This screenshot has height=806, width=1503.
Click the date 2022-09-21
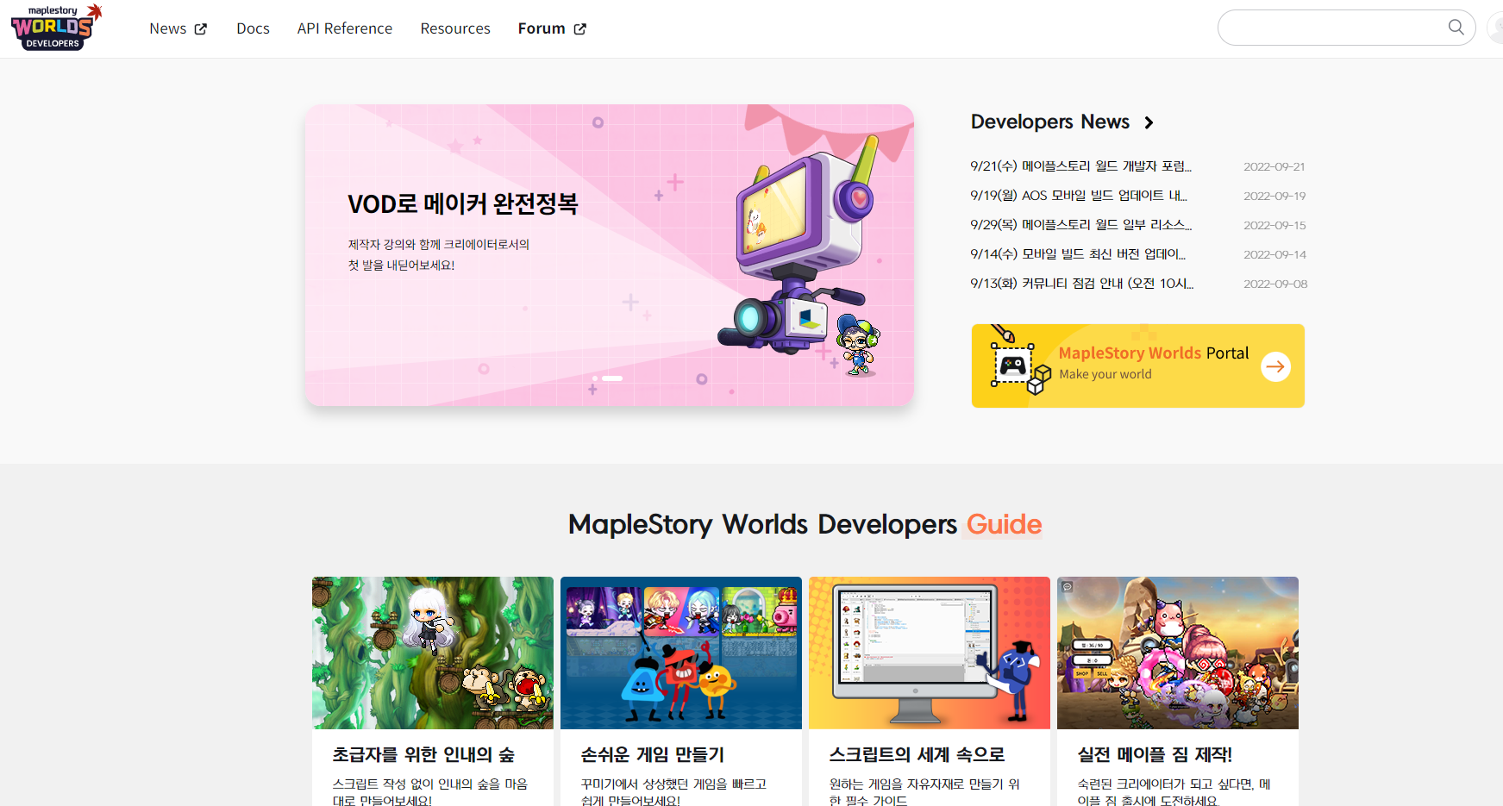coord(1274,166)
